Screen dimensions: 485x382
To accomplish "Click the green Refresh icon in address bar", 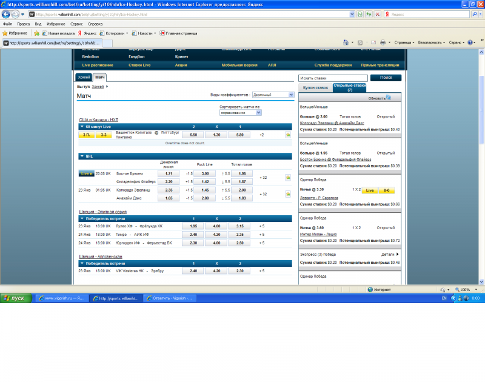I will pyautogui.click(x=369, y=14).
